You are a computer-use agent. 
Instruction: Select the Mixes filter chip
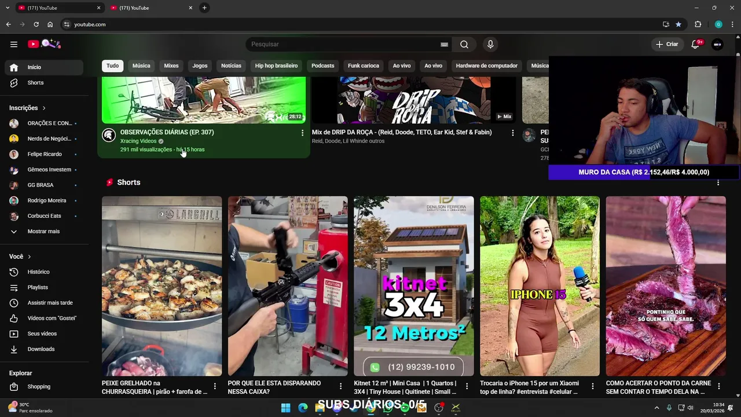[x=171, y=65]
